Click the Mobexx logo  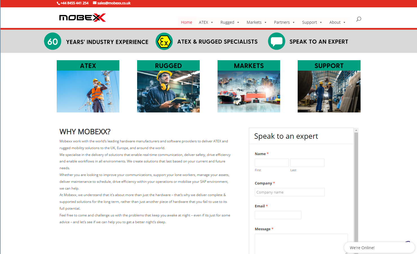pyautogui.click(x=82, y=18)
